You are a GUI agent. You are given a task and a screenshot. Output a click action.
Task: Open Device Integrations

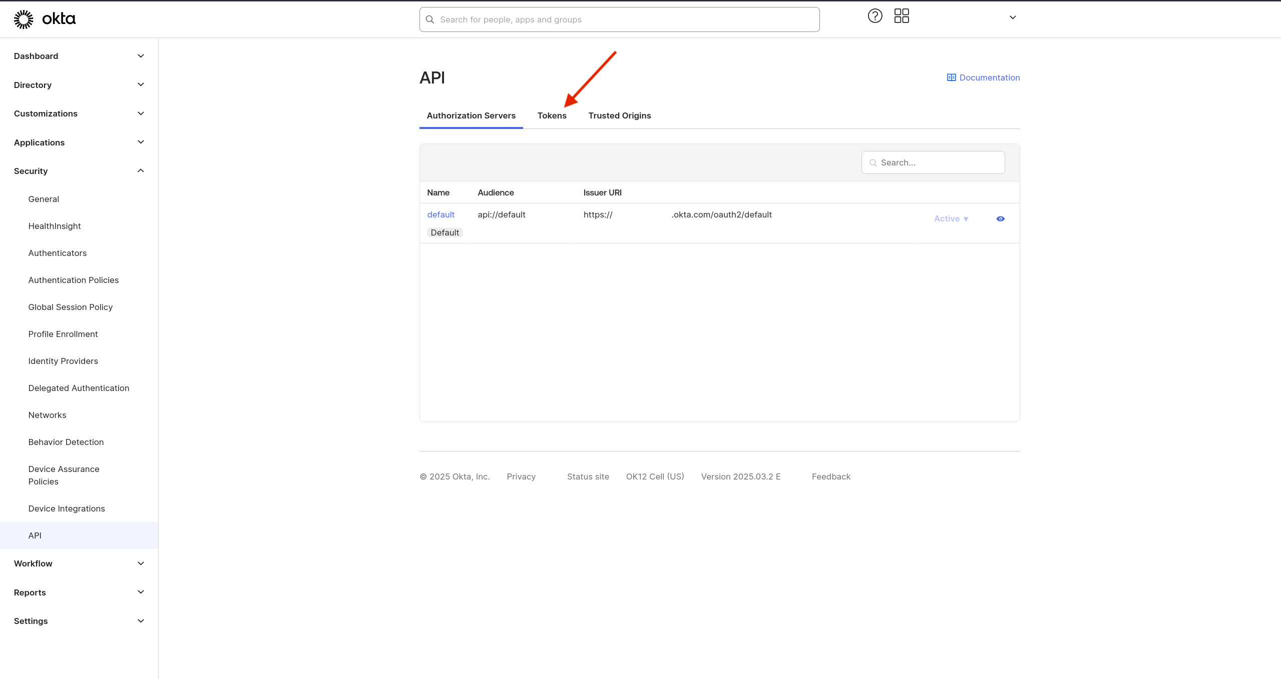67,508
